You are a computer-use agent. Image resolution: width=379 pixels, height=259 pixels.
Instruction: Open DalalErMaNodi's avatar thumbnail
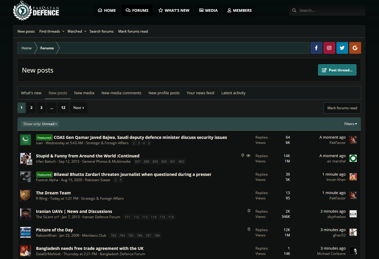[26, 251]
